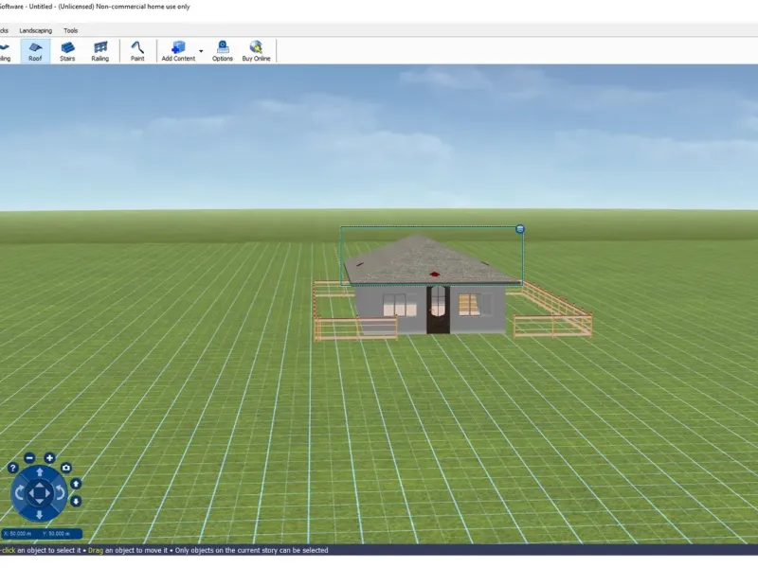Raise camera with small up arrow

click(76, 484)
